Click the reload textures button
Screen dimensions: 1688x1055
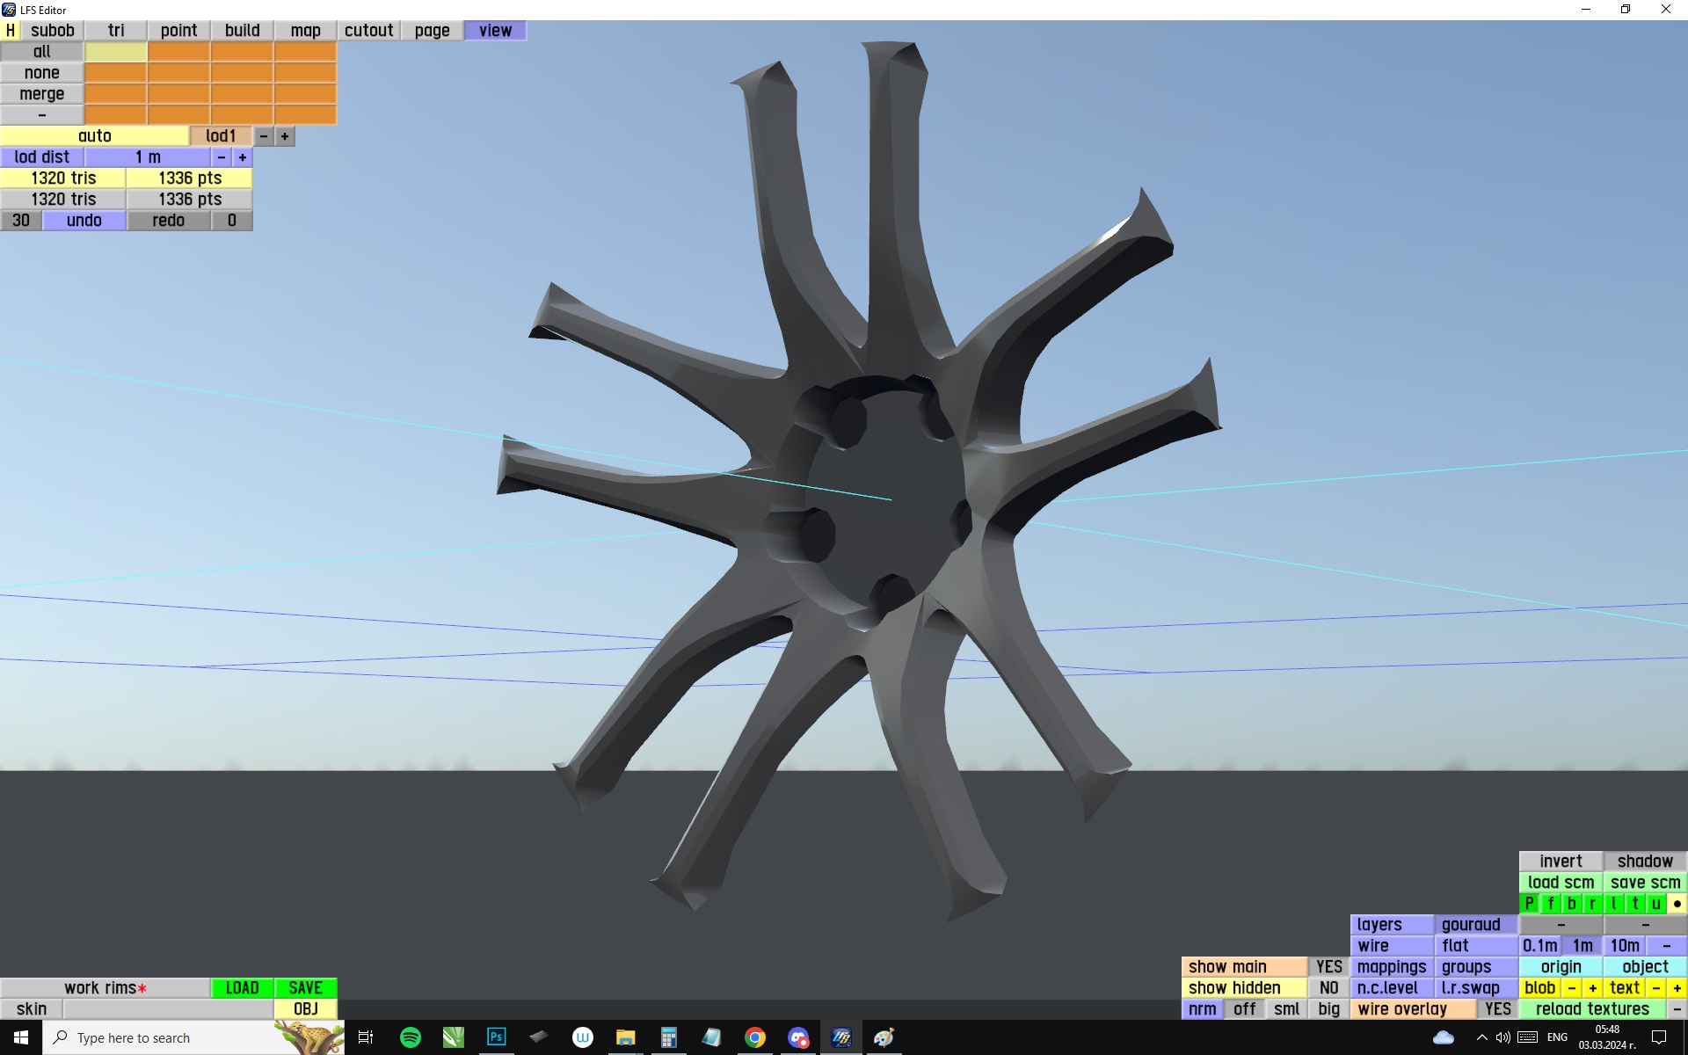tap(1592, 1009)
